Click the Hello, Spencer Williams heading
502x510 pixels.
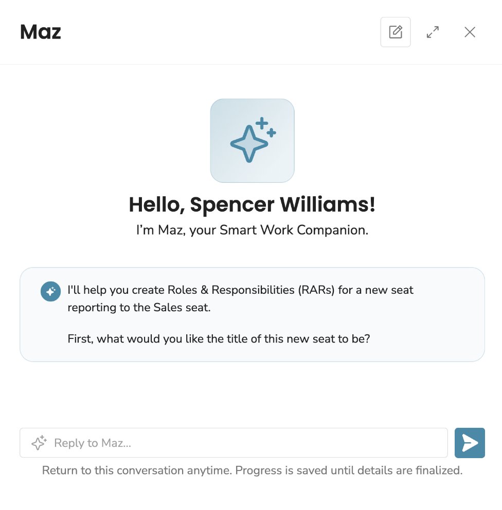coord(252,204)
